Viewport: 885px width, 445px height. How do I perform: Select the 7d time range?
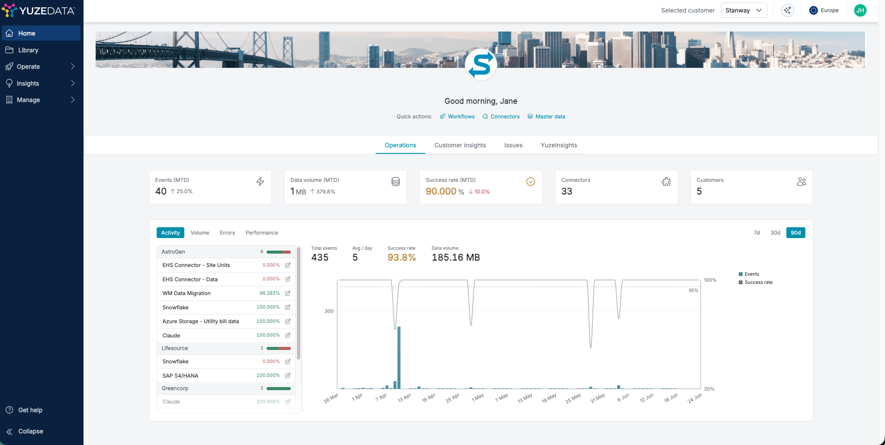756,233
